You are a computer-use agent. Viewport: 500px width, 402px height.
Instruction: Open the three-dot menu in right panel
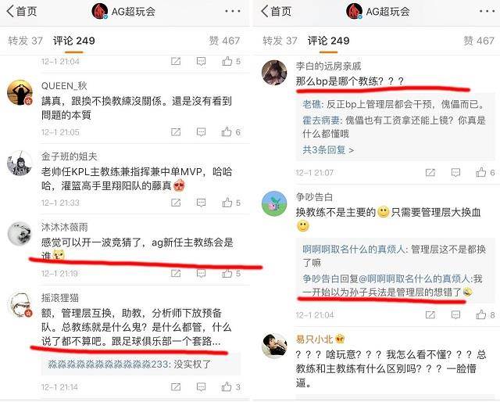[x=487, y=11]
